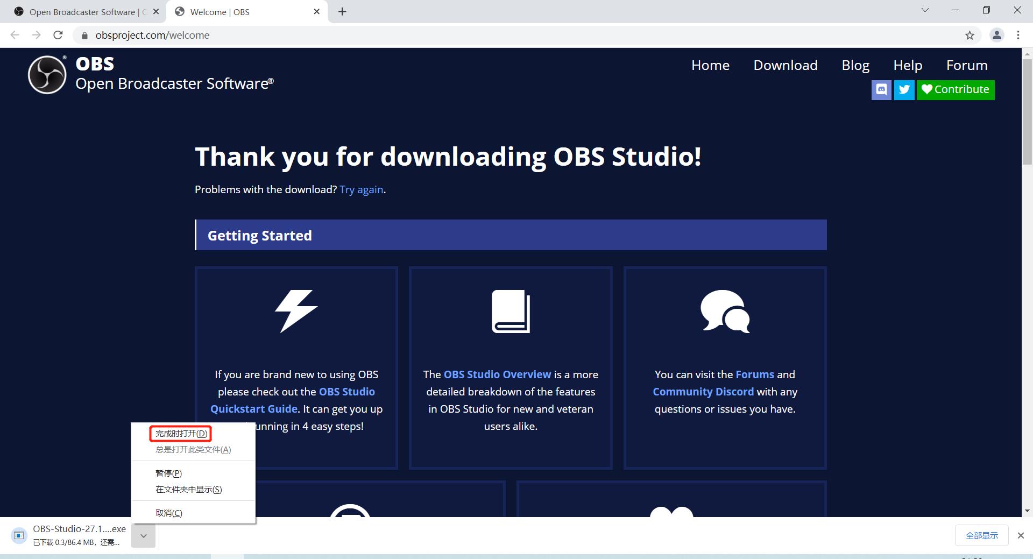
Task: Click the bookmark star icon
Action: click(x=970, y=36)
